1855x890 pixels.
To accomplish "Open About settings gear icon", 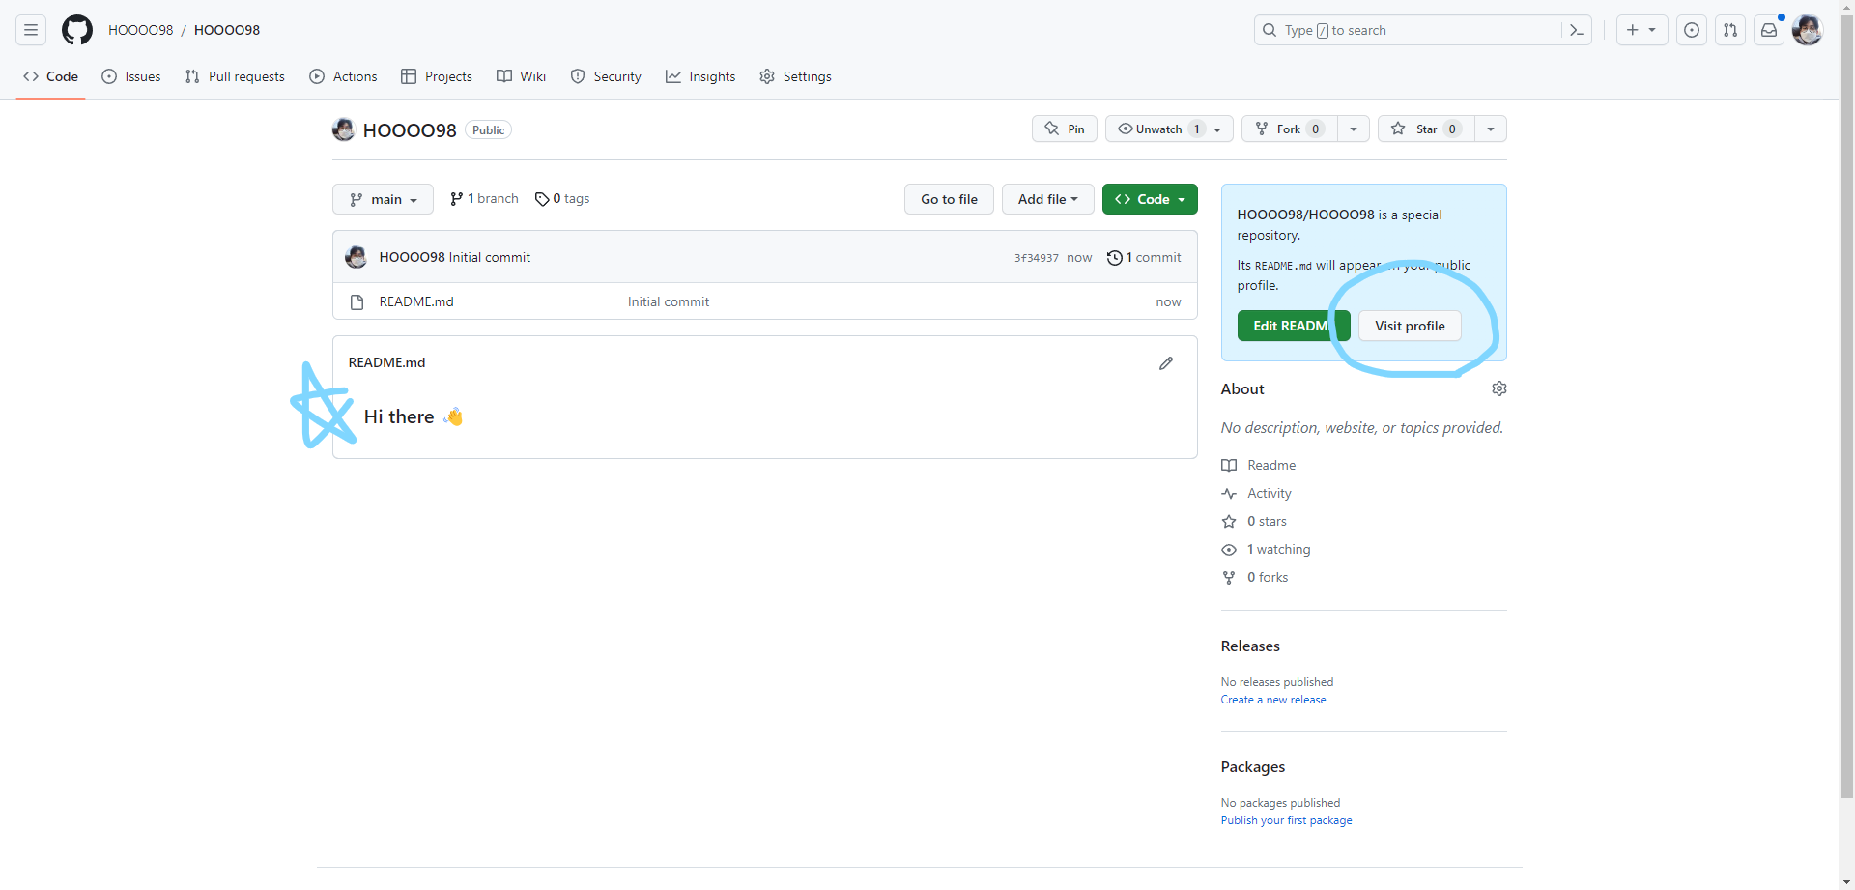I will [x=1499, y=388].
